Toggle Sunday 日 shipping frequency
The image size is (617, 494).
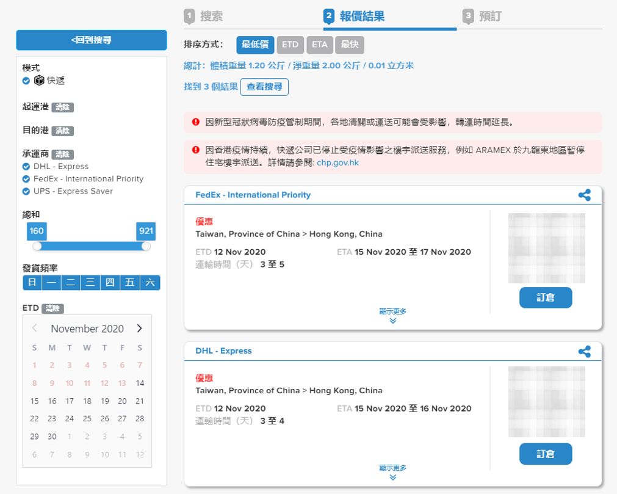coord(32,283)
